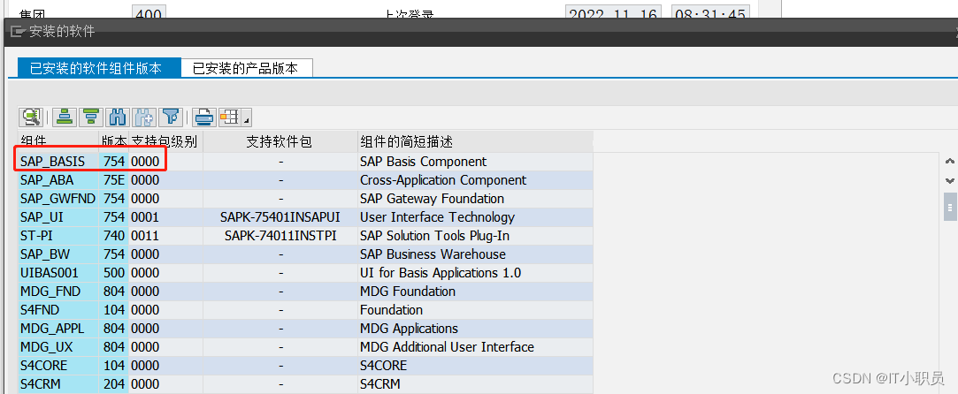Select the S4CORE component cell
Image resolution: width=958 pixels, height=394 pixels.
[x=58, y=366]
